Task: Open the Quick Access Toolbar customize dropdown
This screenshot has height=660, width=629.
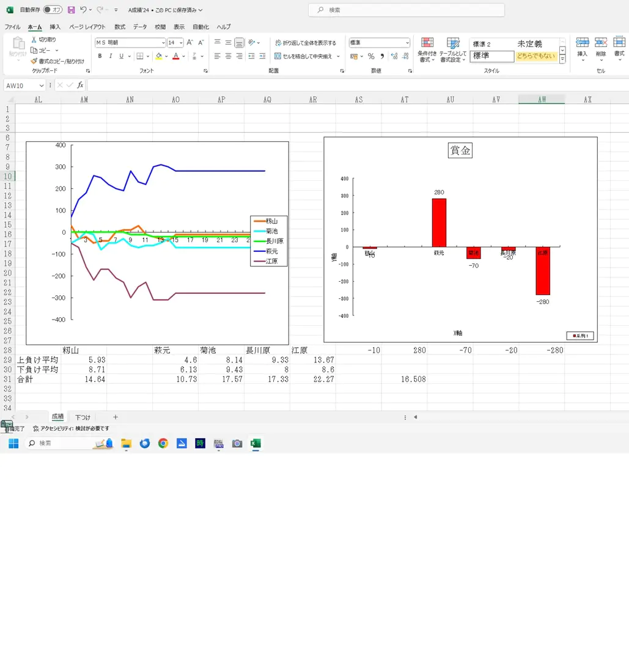Action: [x=116, y=10]
